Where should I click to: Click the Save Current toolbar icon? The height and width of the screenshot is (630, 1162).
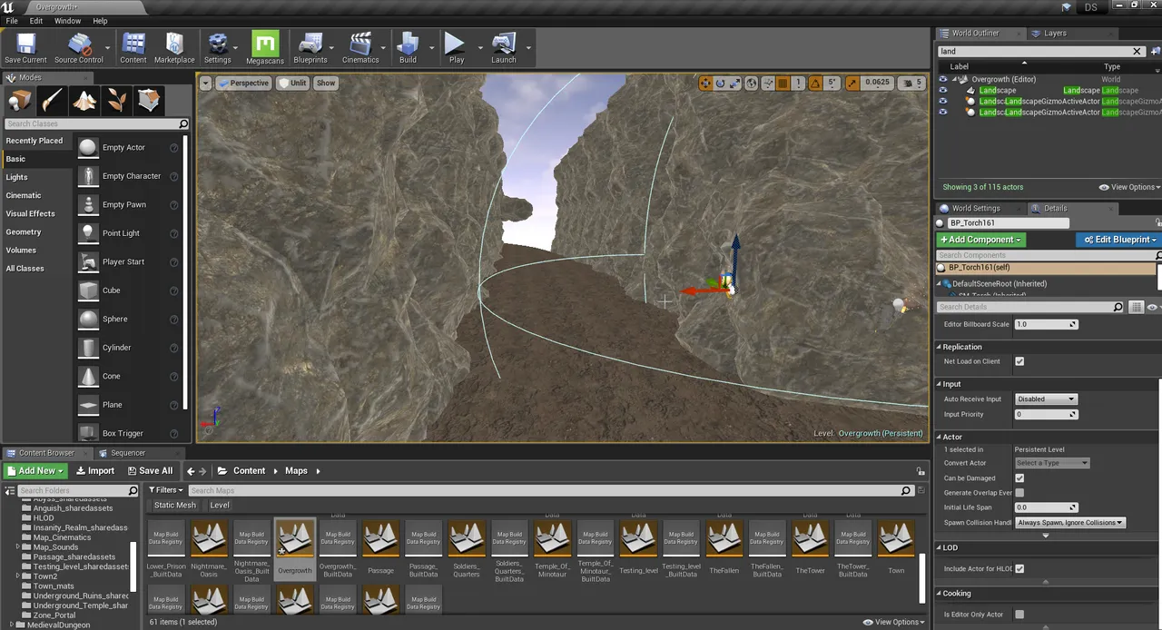pyautogui.click(x=25, y=48)
